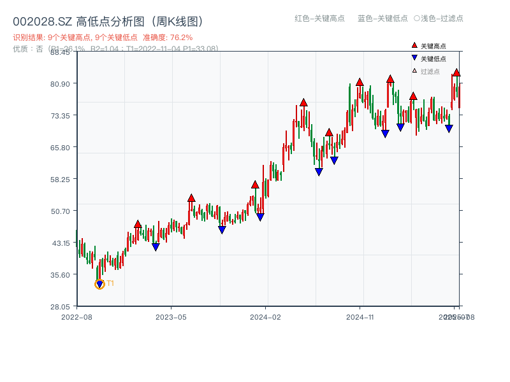The width and height of the screenshot is (510, 382).
Task: Click the 关键高点 legend label
Action: tap(433, 46)
